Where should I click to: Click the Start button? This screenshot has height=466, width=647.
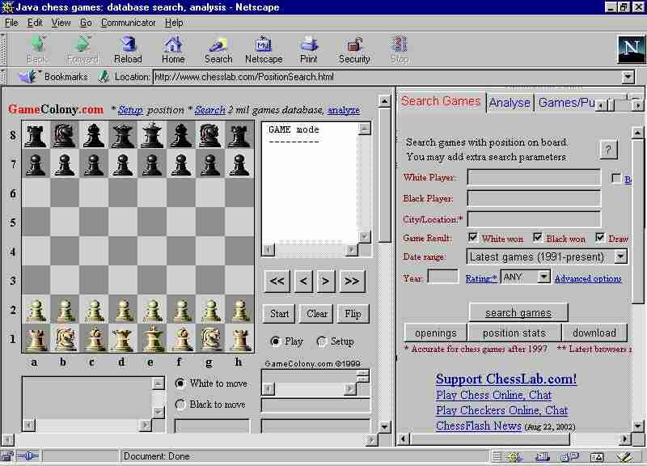(x=279, y=314)
